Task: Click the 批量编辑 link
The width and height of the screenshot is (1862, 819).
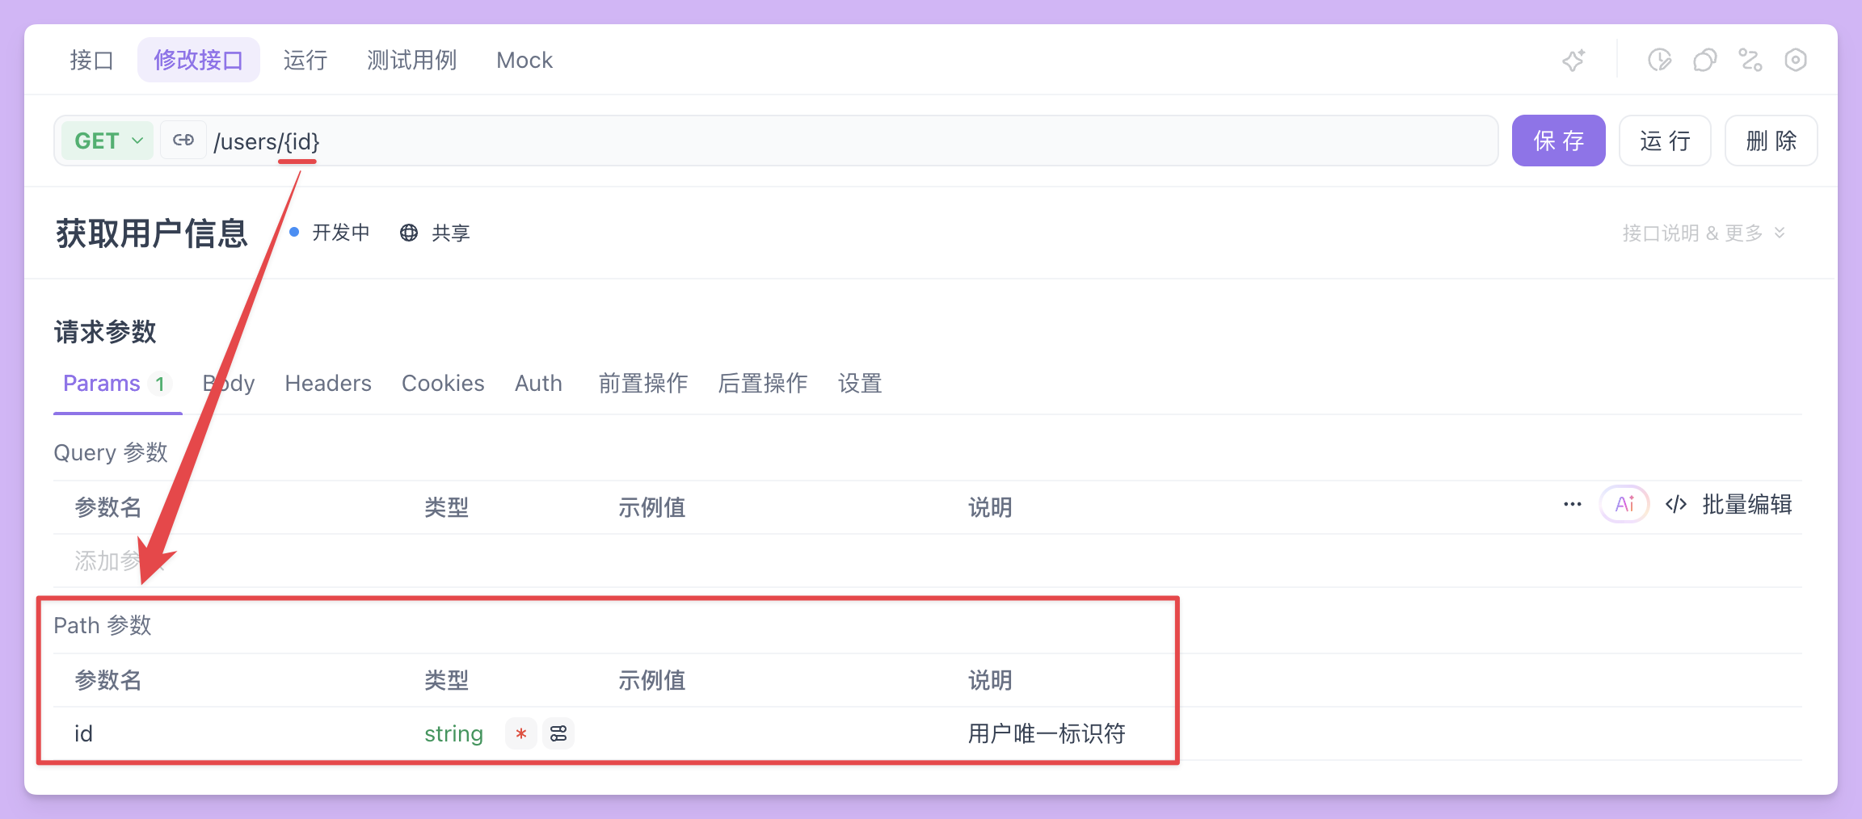Action: click(x=1747, y=504)
